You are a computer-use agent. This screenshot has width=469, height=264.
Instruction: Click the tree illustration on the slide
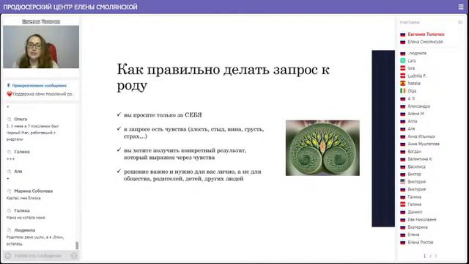tap(322, 148)
